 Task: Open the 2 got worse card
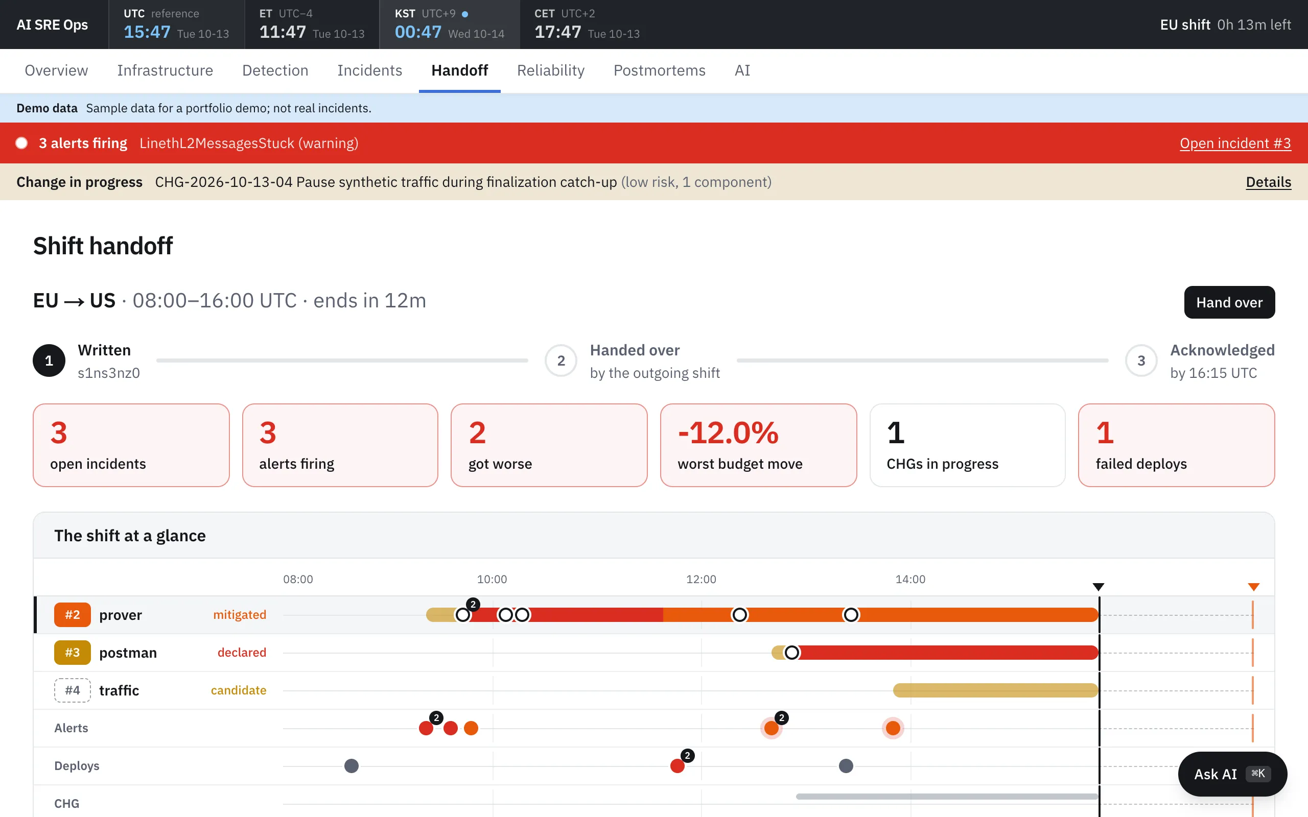549,445
